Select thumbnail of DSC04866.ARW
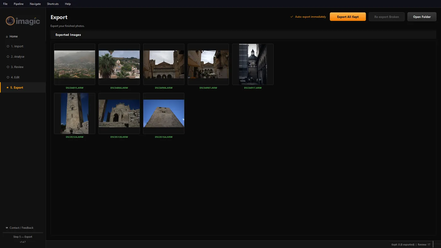Screen dimensions: 441x248 [x=119, y=64]
